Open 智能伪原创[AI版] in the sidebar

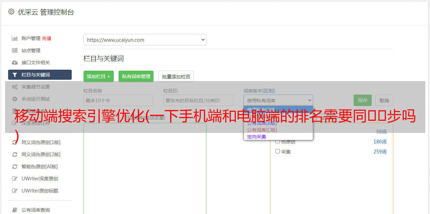40,167
